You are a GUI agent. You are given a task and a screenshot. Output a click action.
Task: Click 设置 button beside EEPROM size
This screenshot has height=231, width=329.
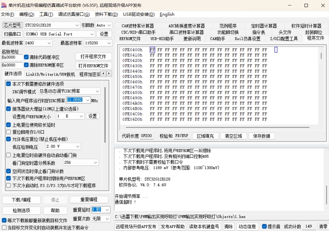(x=93, y=116)
